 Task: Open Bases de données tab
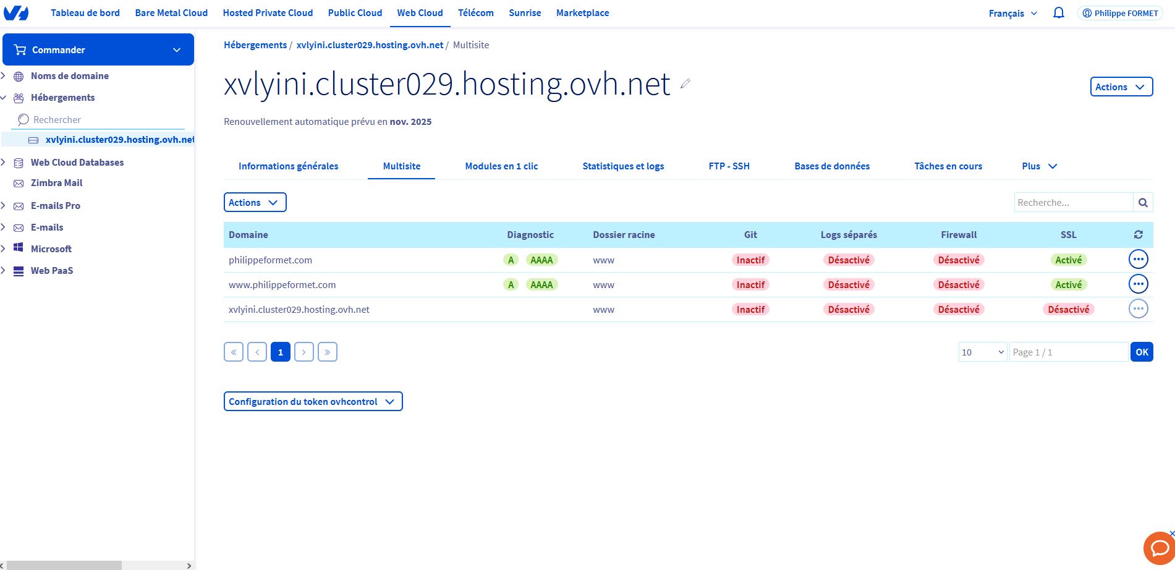832,166
